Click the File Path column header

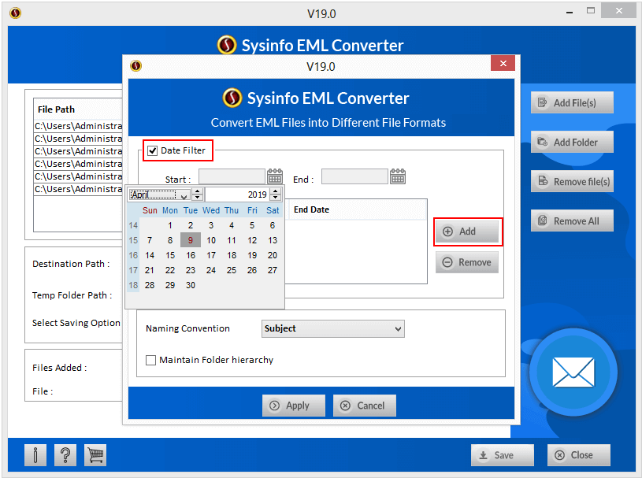[78, 109]
